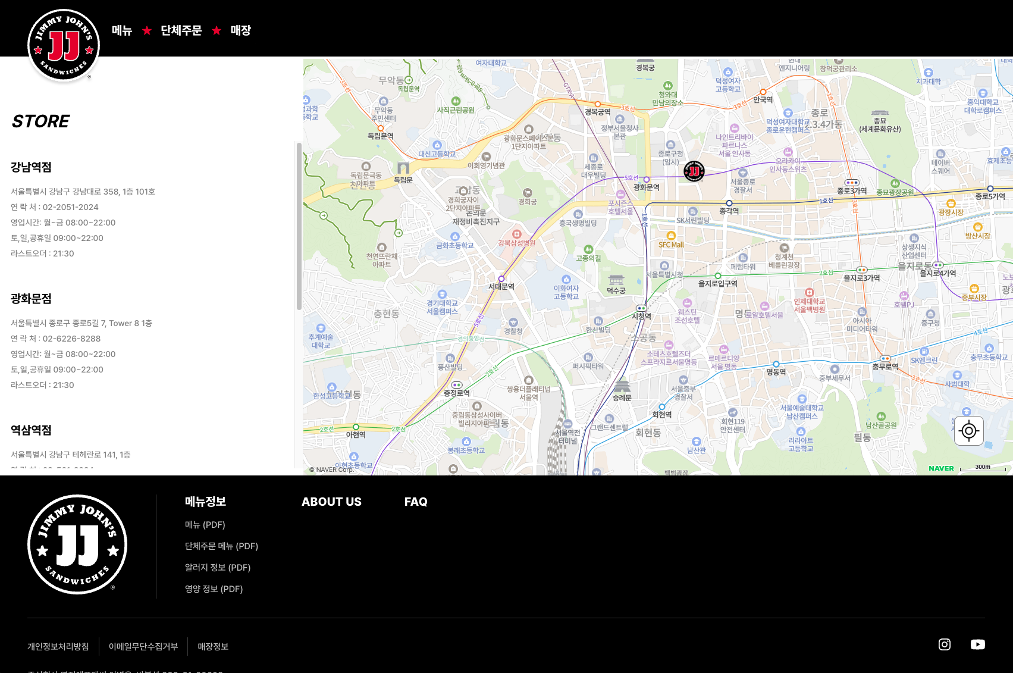This screenshot has height=673, width=1013.
Task: Click 경복궁역 station marker on map
Action: click(x=598, y=104)
